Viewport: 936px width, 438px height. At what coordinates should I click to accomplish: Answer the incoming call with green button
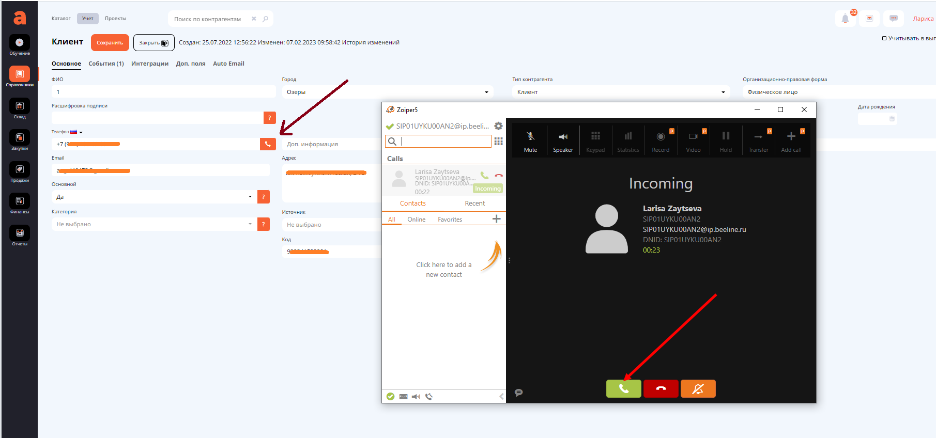[623, 388]
